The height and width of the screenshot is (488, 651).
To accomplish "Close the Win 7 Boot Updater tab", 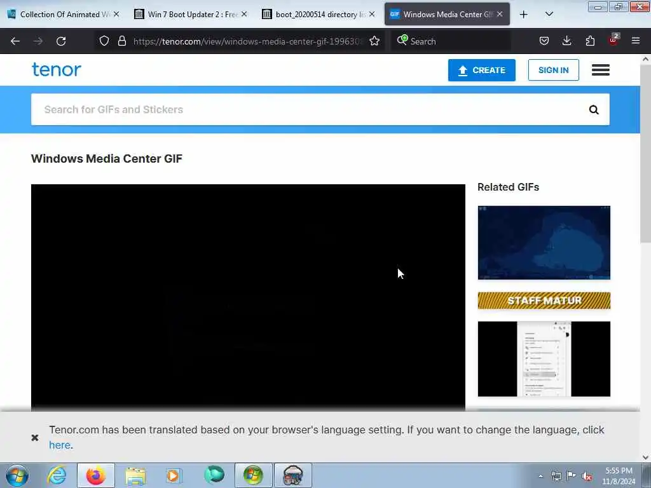I will coord(244,14).
